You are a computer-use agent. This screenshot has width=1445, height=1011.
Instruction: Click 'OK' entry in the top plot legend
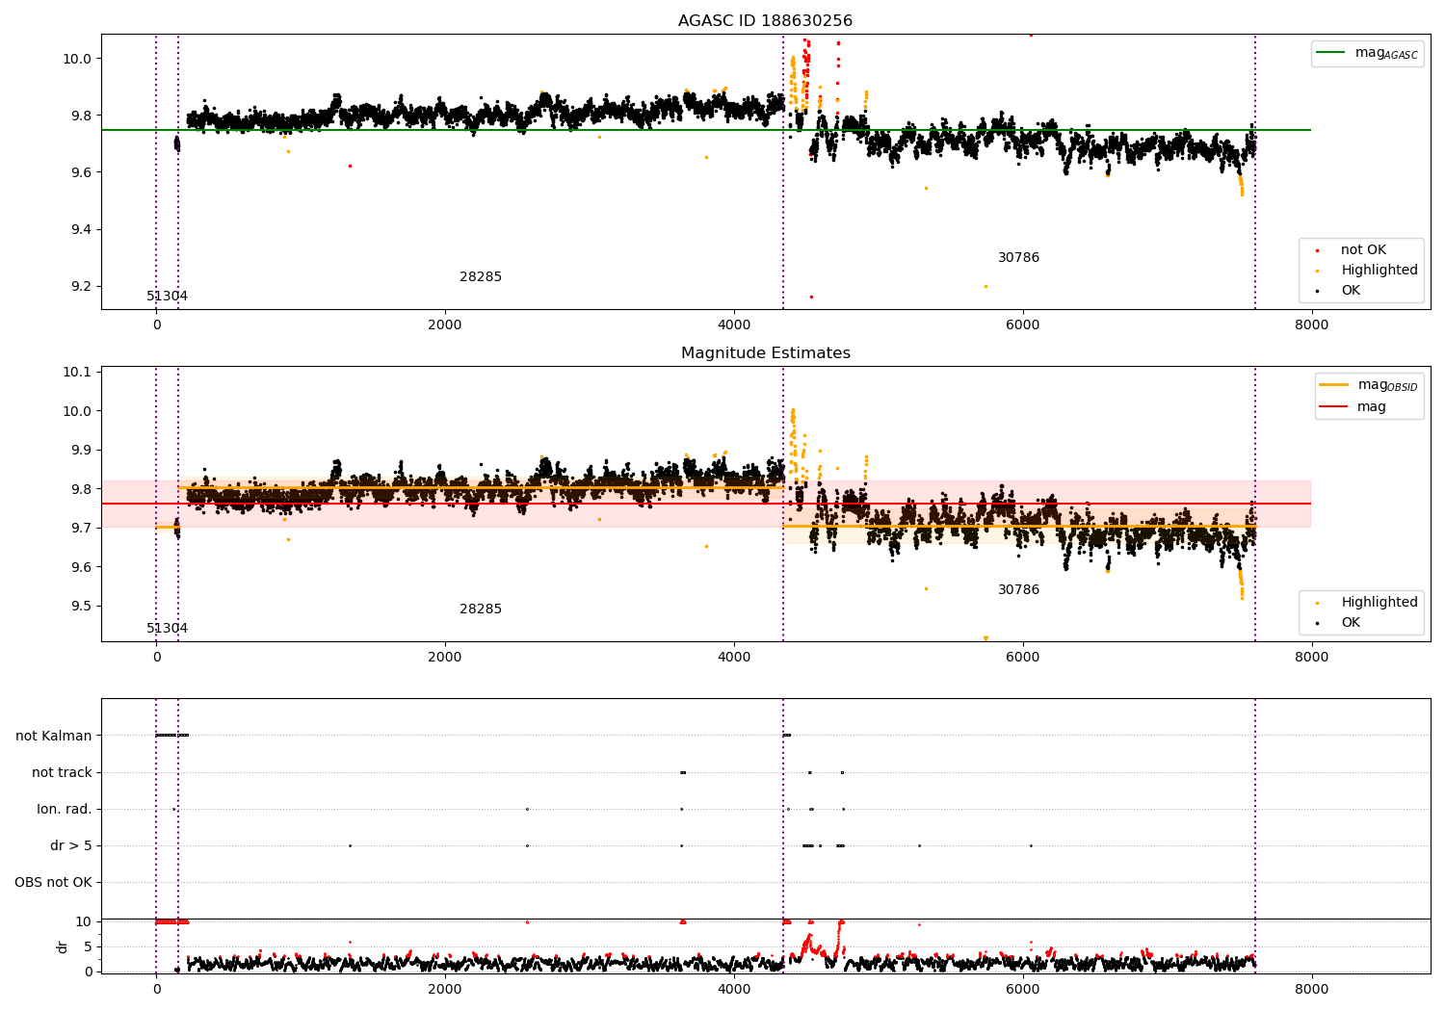click(x=1351, y=291)
